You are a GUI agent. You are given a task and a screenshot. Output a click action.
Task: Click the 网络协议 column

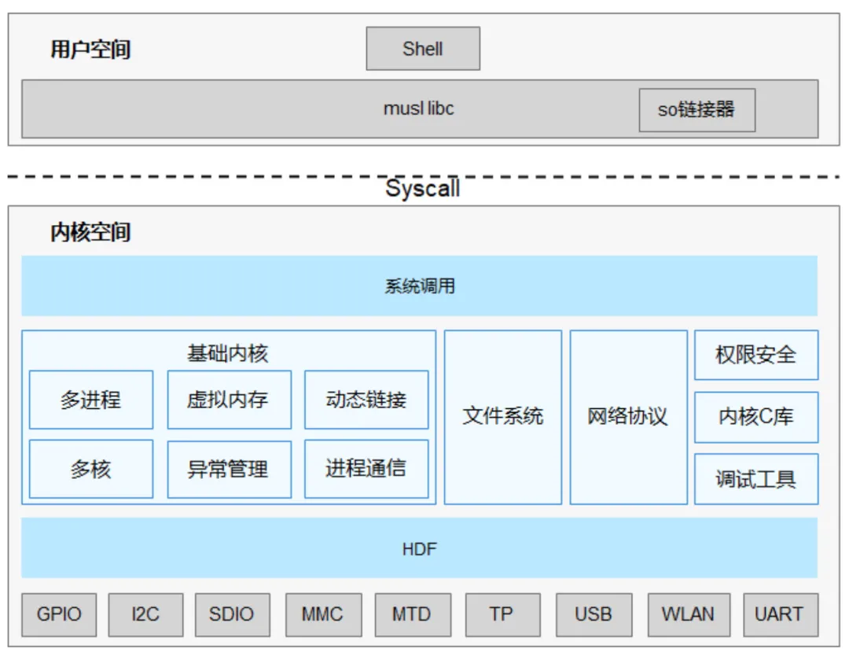coord(627,418)
